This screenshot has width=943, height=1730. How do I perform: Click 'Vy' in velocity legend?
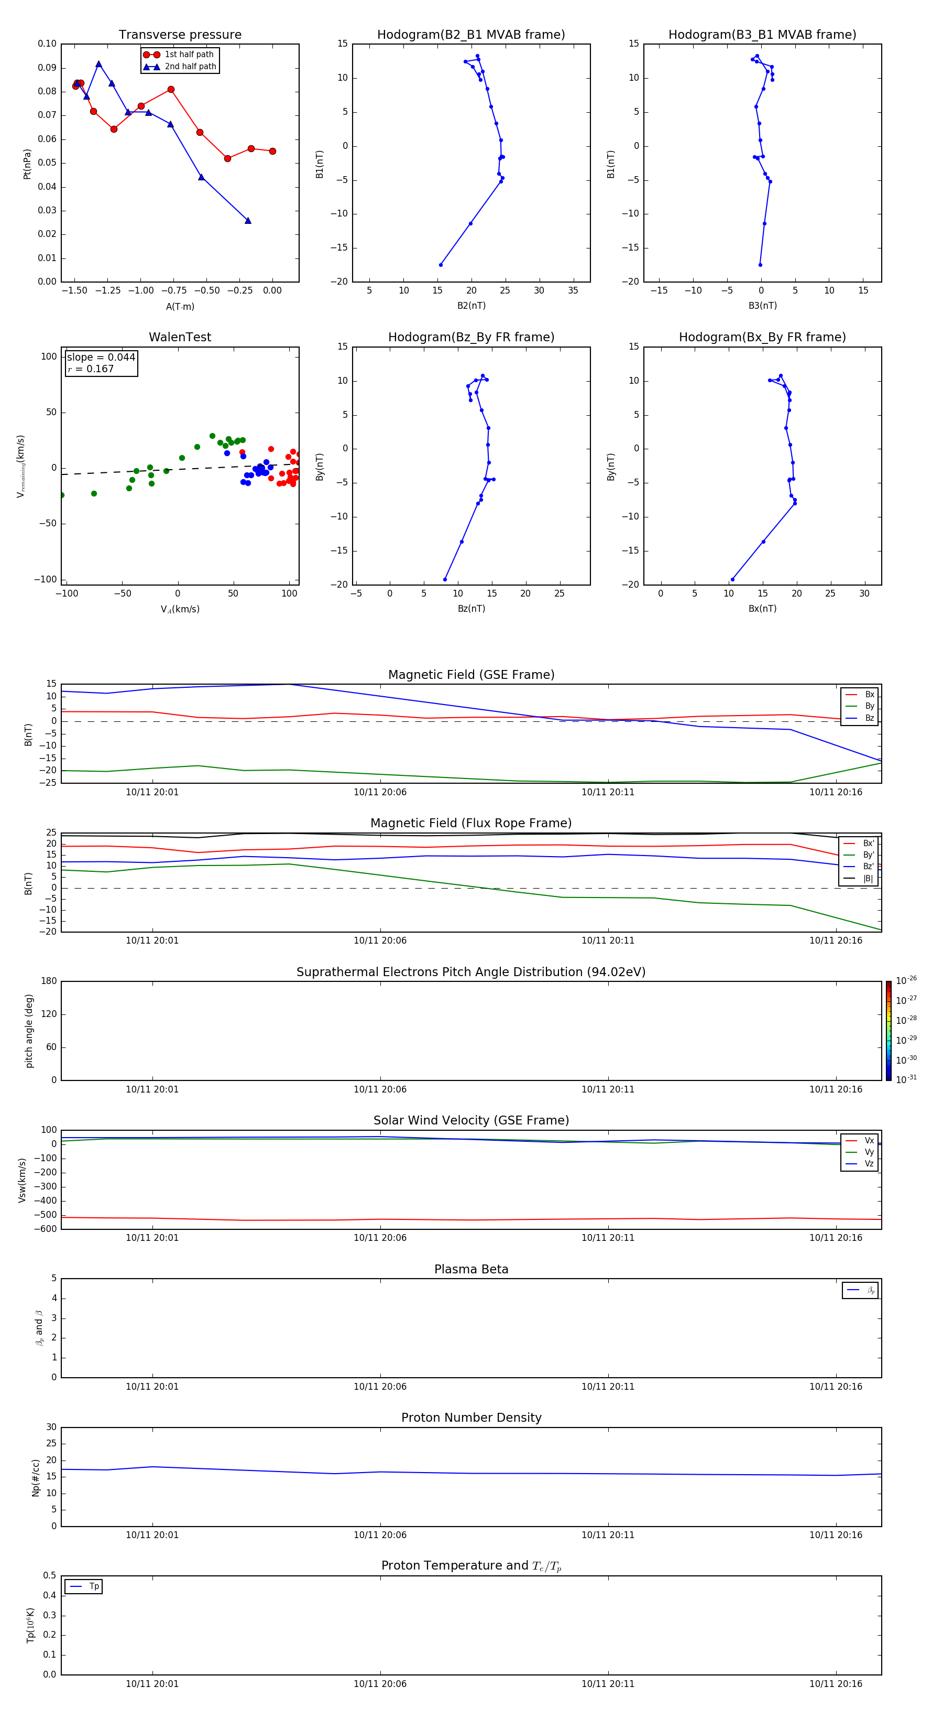tap(869, 1152)
